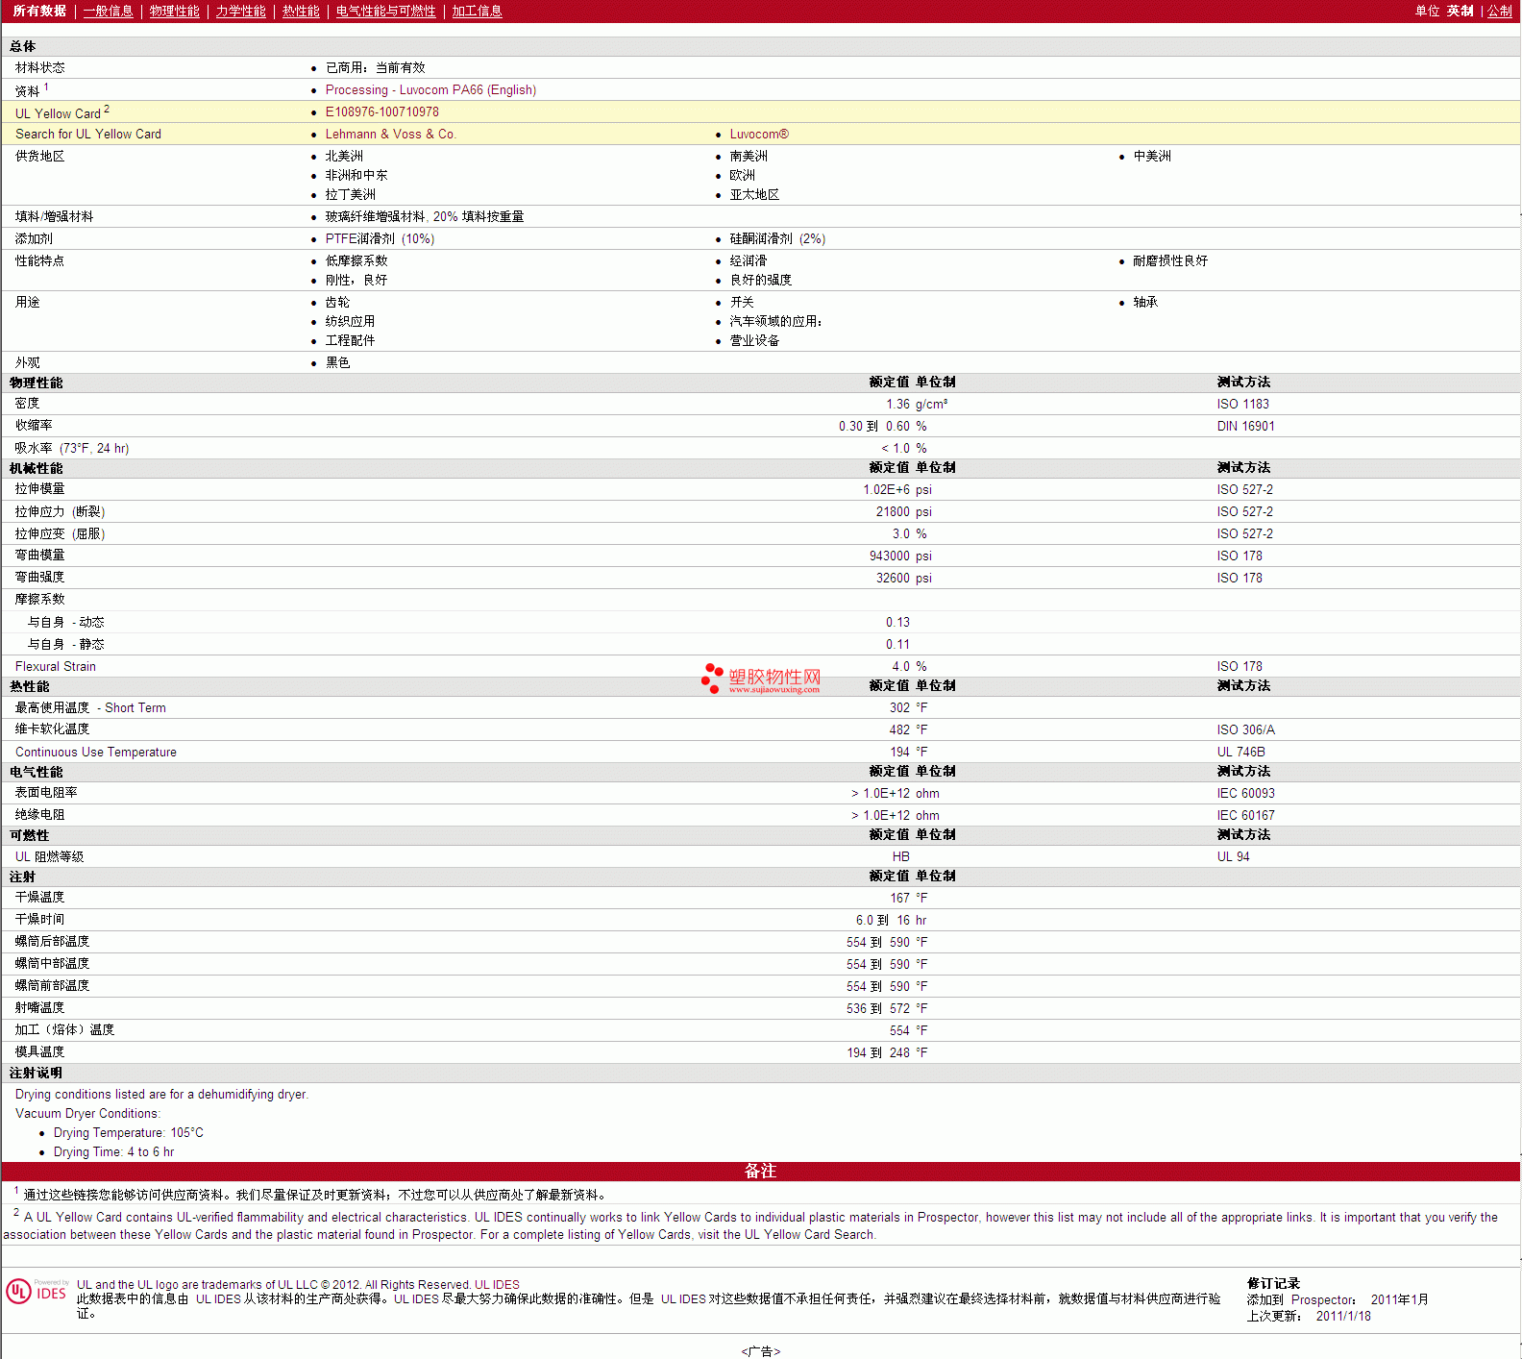Click the red-dots plastics site watermark logo
The height and width of the screenshot is (1359, 1522).
point(761,678)
